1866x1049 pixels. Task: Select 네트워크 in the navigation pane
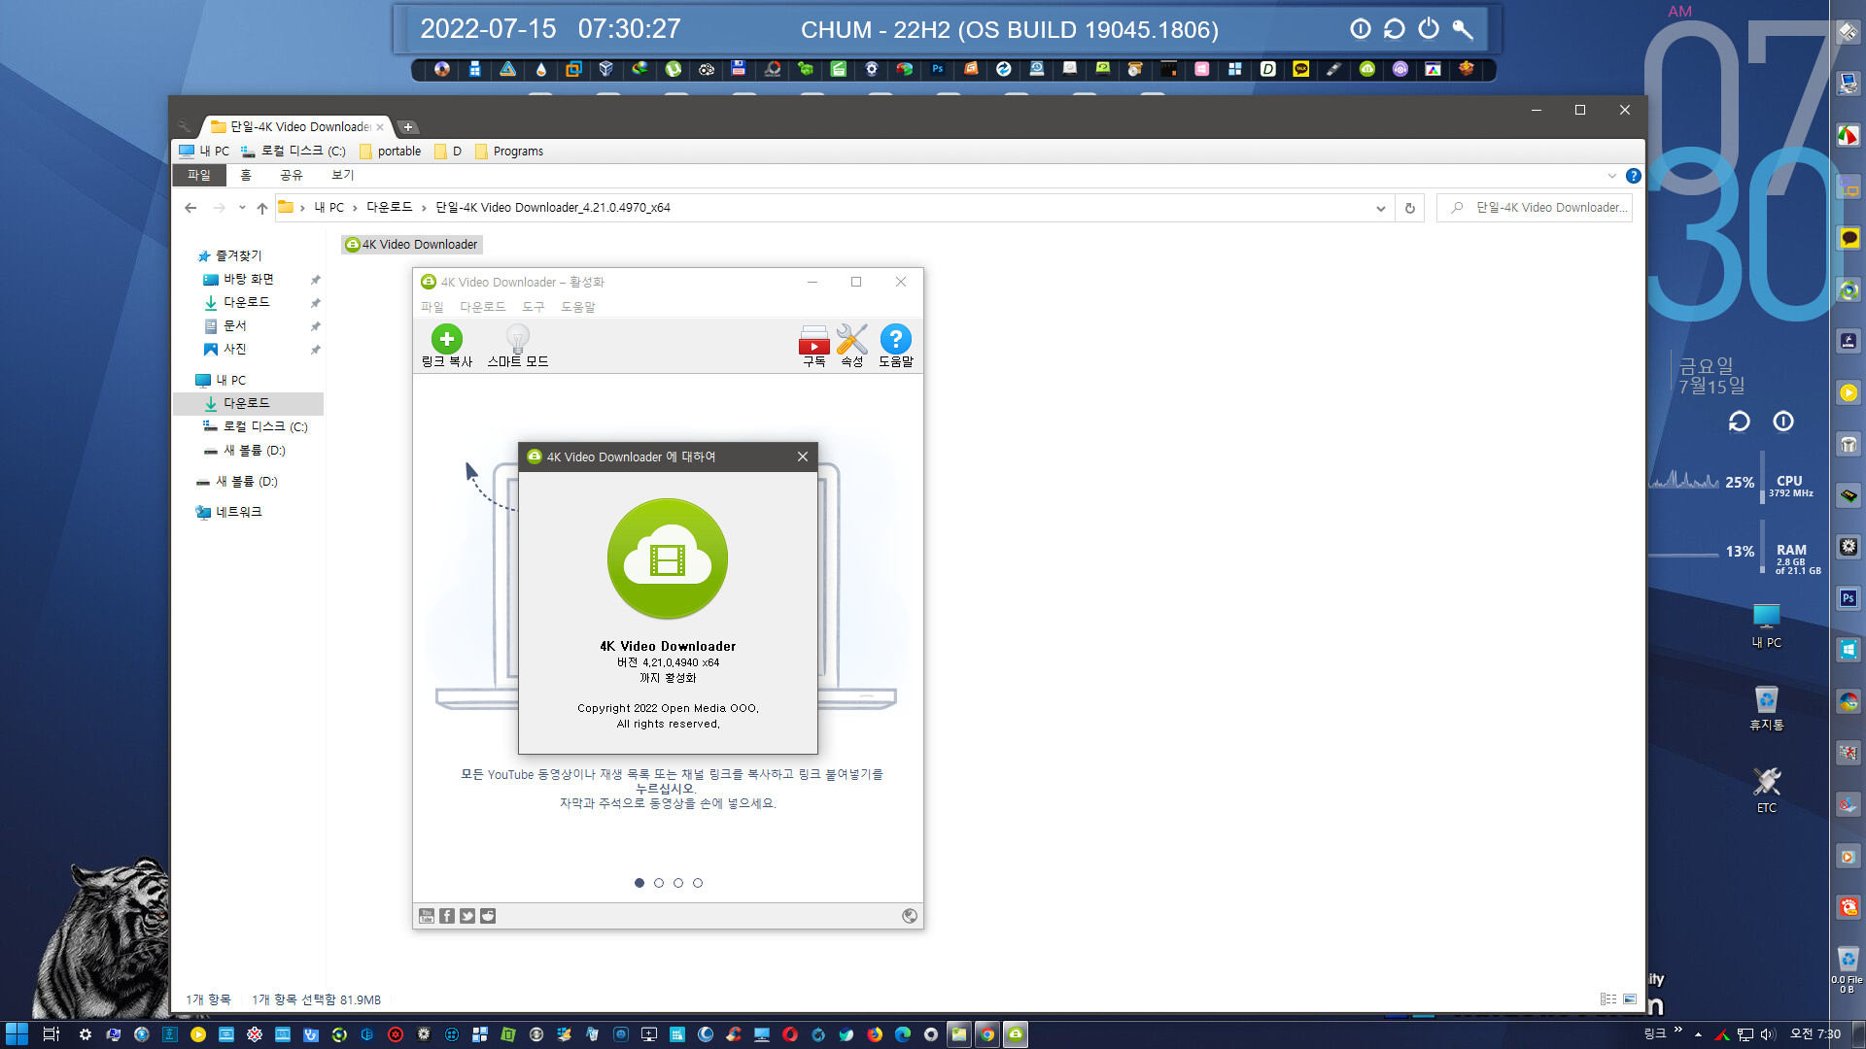[228, 513]
